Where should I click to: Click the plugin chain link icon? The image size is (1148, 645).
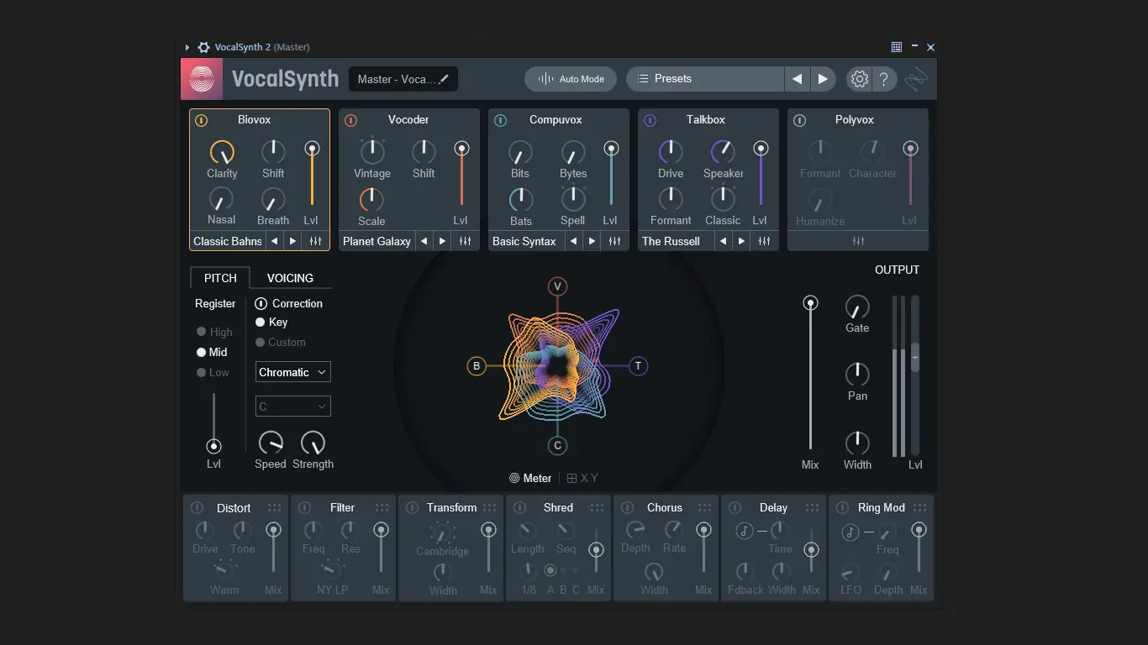(916, 78)
